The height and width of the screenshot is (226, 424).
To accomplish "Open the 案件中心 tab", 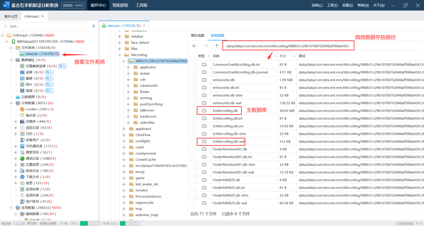I will click(x=98, y=5).
